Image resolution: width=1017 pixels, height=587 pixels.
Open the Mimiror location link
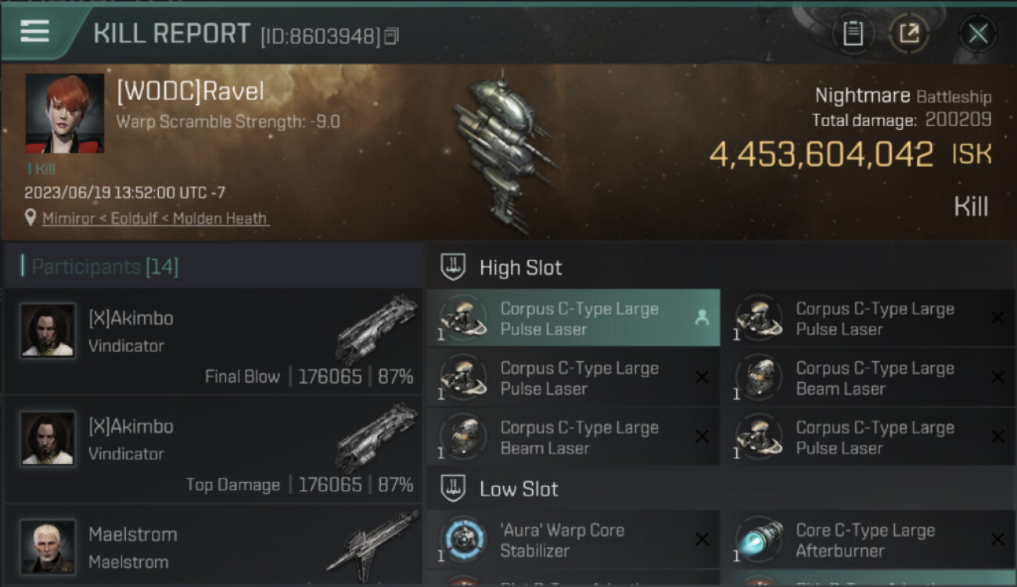(x=156, y=218)
